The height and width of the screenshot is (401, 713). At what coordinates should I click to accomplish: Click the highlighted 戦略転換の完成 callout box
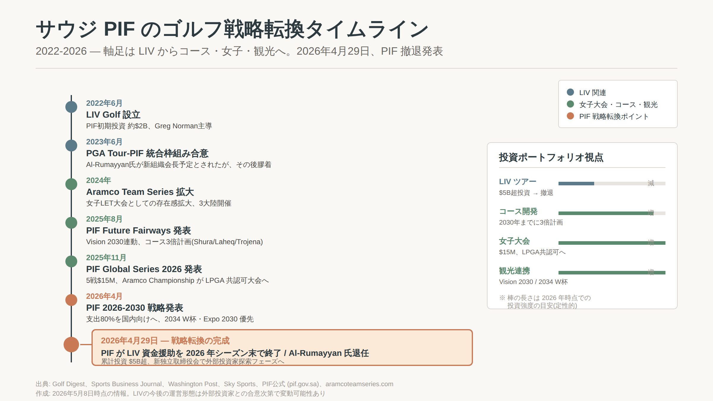click(x=282, y=348)
